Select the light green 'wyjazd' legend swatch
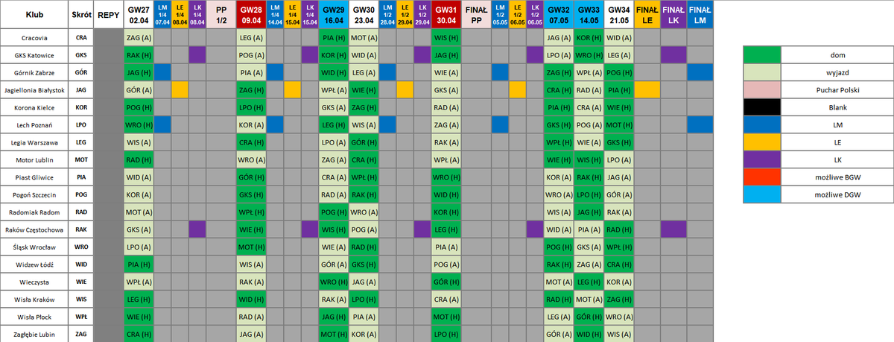The image size is (894, 342). tap(761, 72)
